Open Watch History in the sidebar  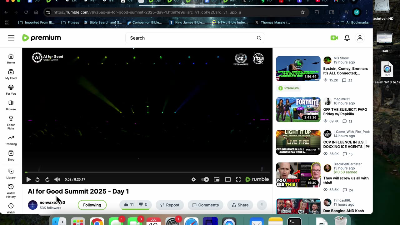(x=11, y=191)
